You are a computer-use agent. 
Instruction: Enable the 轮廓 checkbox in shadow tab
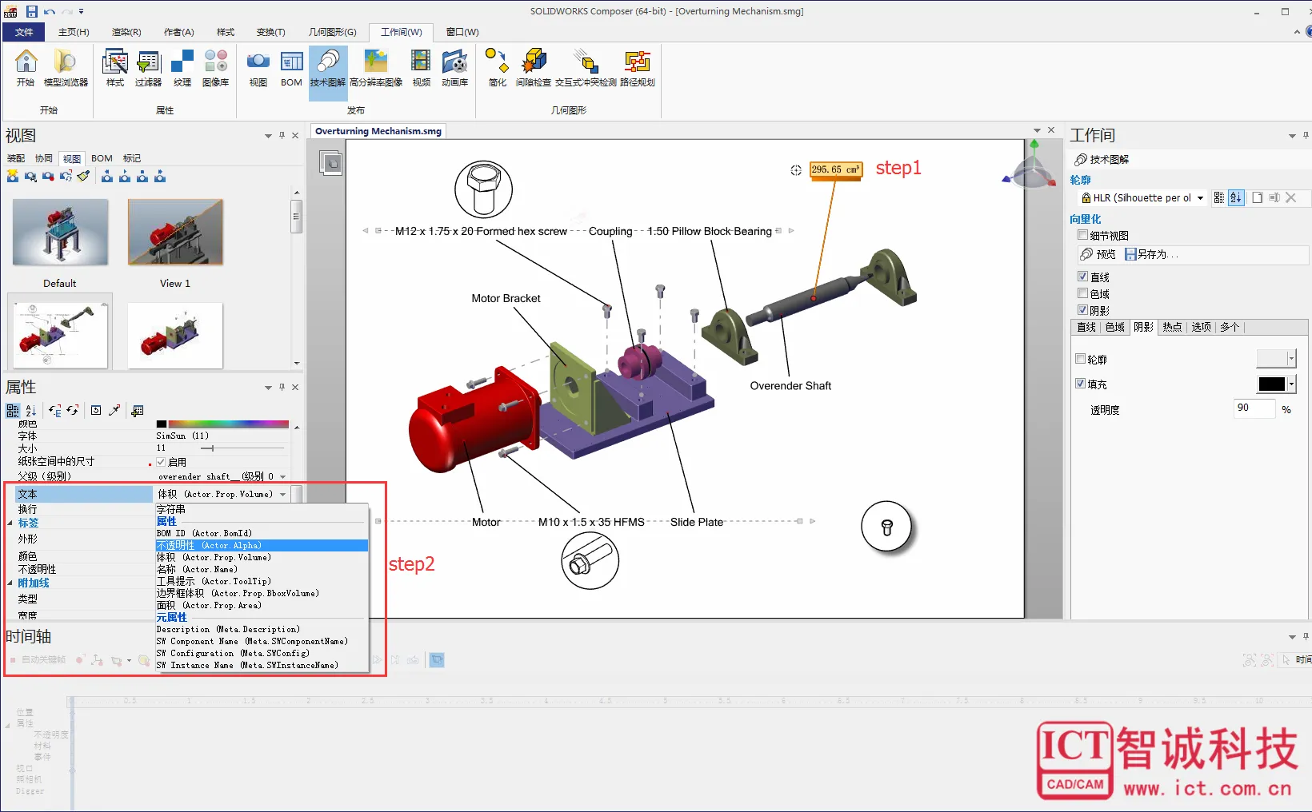point(1080,359)
